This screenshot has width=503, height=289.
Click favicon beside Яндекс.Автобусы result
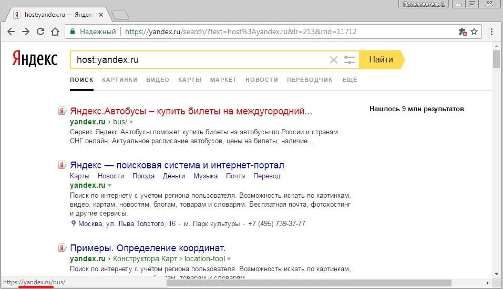62,111
